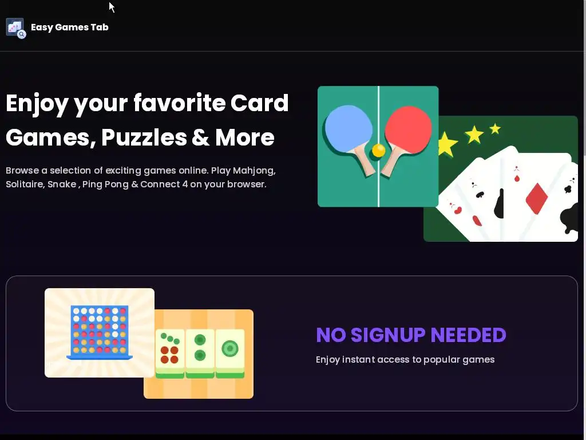
Task: Open the playing cards illustration
Action: [501, 179]
